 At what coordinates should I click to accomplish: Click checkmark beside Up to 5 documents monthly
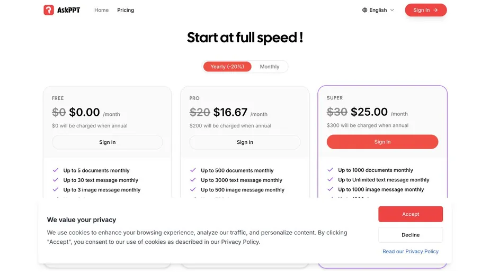click(x=56, y=170)
